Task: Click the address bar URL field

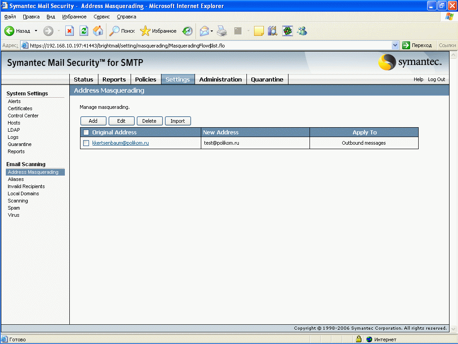Action: click(x=209, y=45)
